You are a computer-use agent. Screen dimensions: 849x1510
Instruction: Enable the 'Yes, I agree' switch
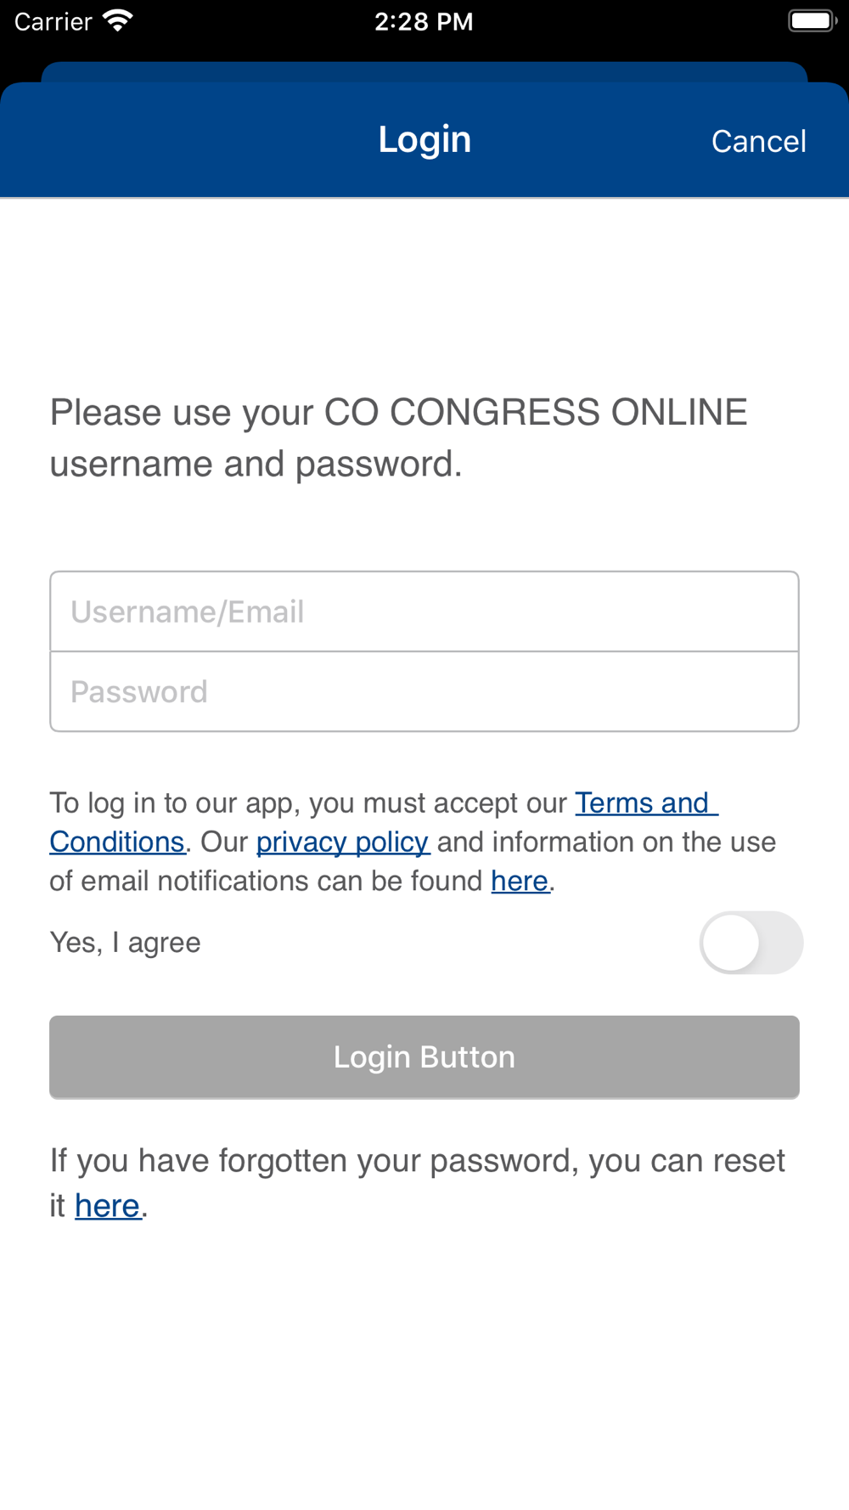(751, 943)
